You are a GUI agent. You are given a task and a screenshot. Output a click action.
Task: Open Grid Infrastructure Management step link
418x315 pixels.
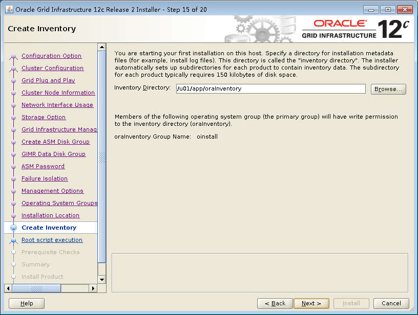[59, 129]
